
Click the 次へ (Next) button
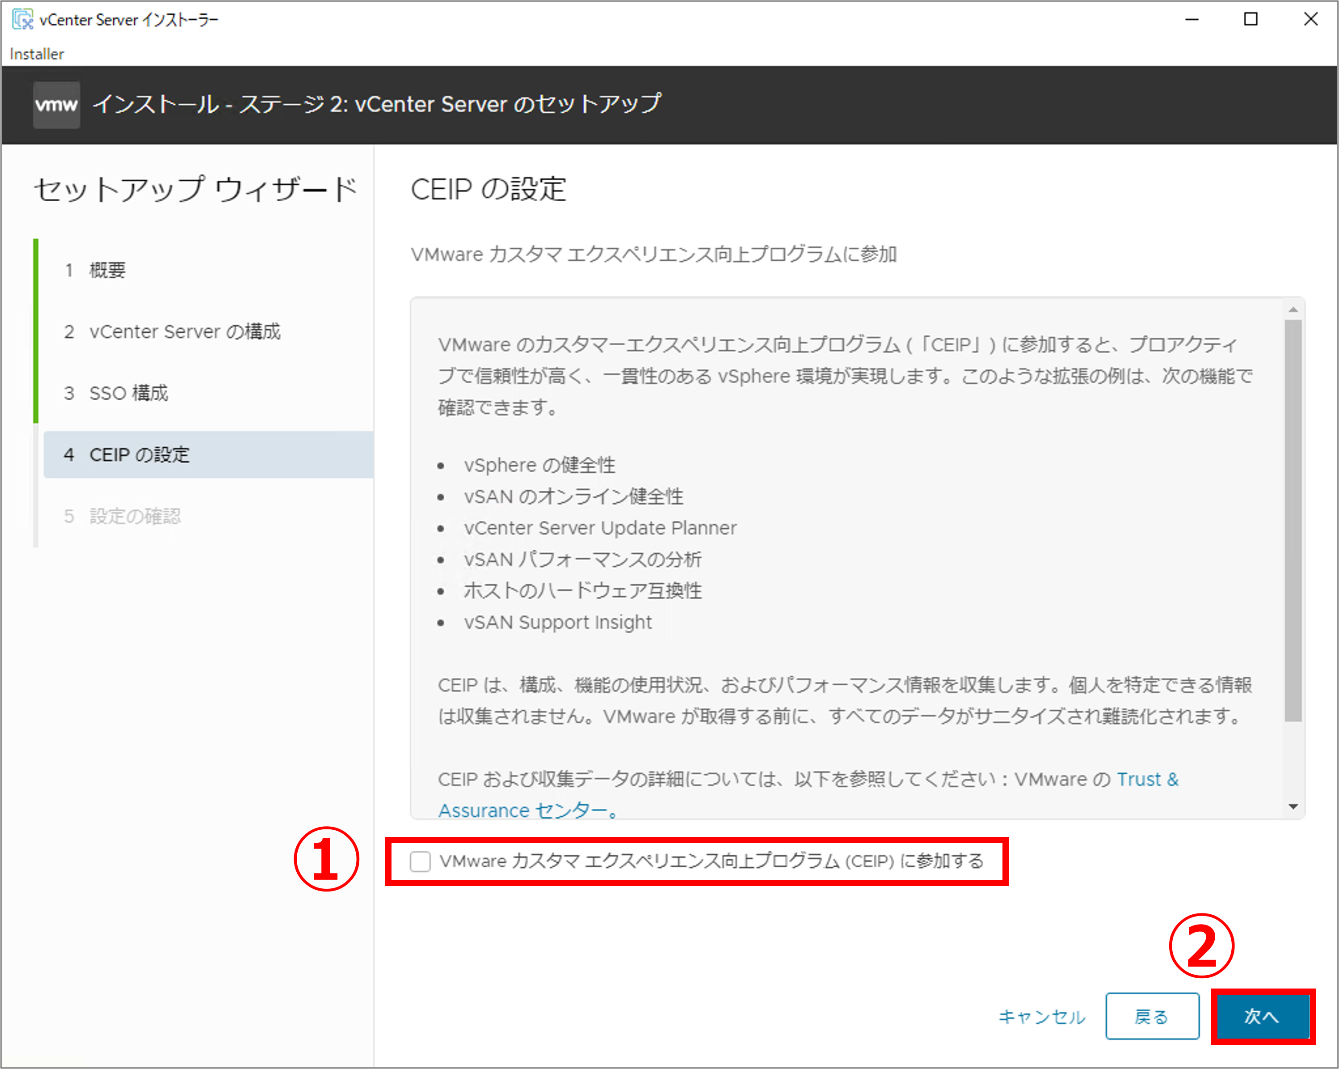point(1263,1016)
